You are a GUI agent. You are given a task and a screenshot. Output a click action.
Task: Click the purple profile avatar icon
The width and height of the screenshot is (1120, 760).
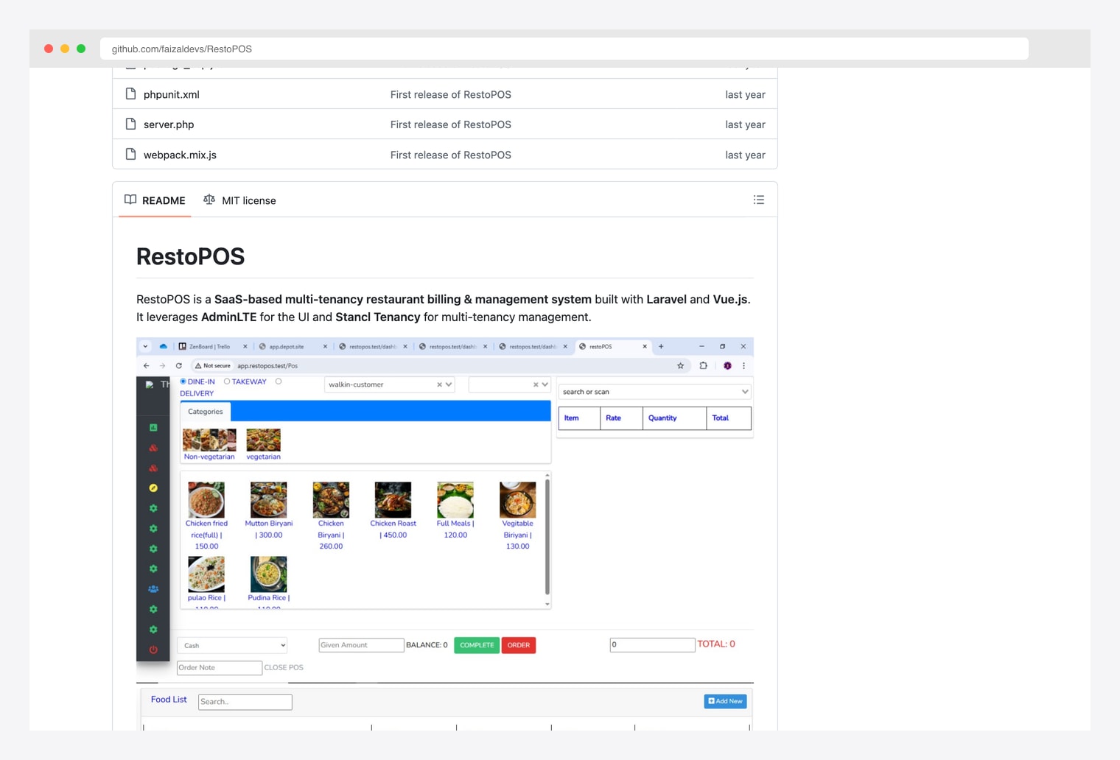(x=727, y=366)
